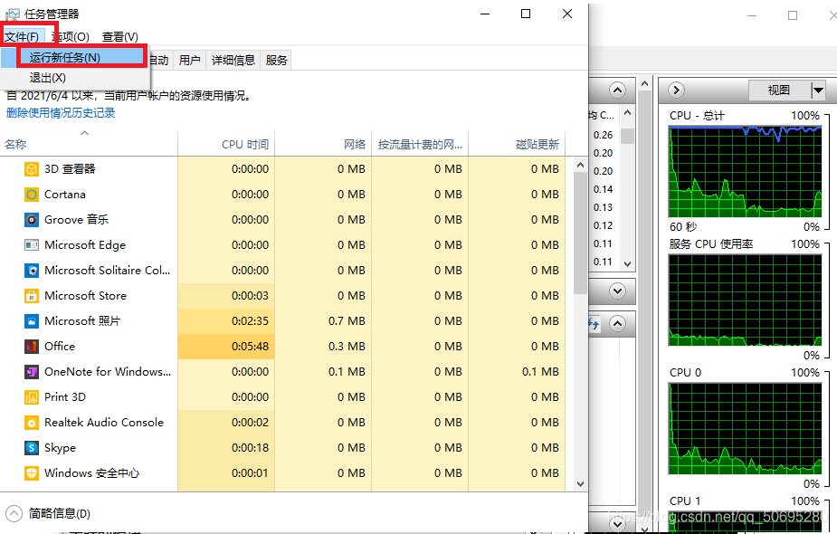Click the Microsoft Store app icon
The height and width of the screenshot is (534, 837).
click(x=32, y=296)
